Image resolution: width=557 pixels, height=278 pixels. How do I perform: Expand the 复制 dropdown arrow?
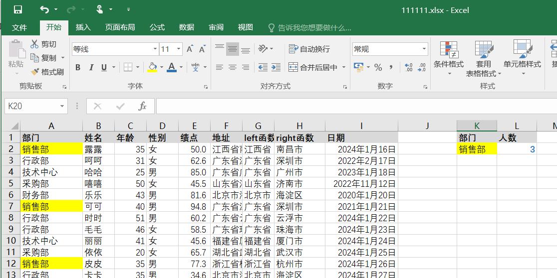(x=63, y=58)
